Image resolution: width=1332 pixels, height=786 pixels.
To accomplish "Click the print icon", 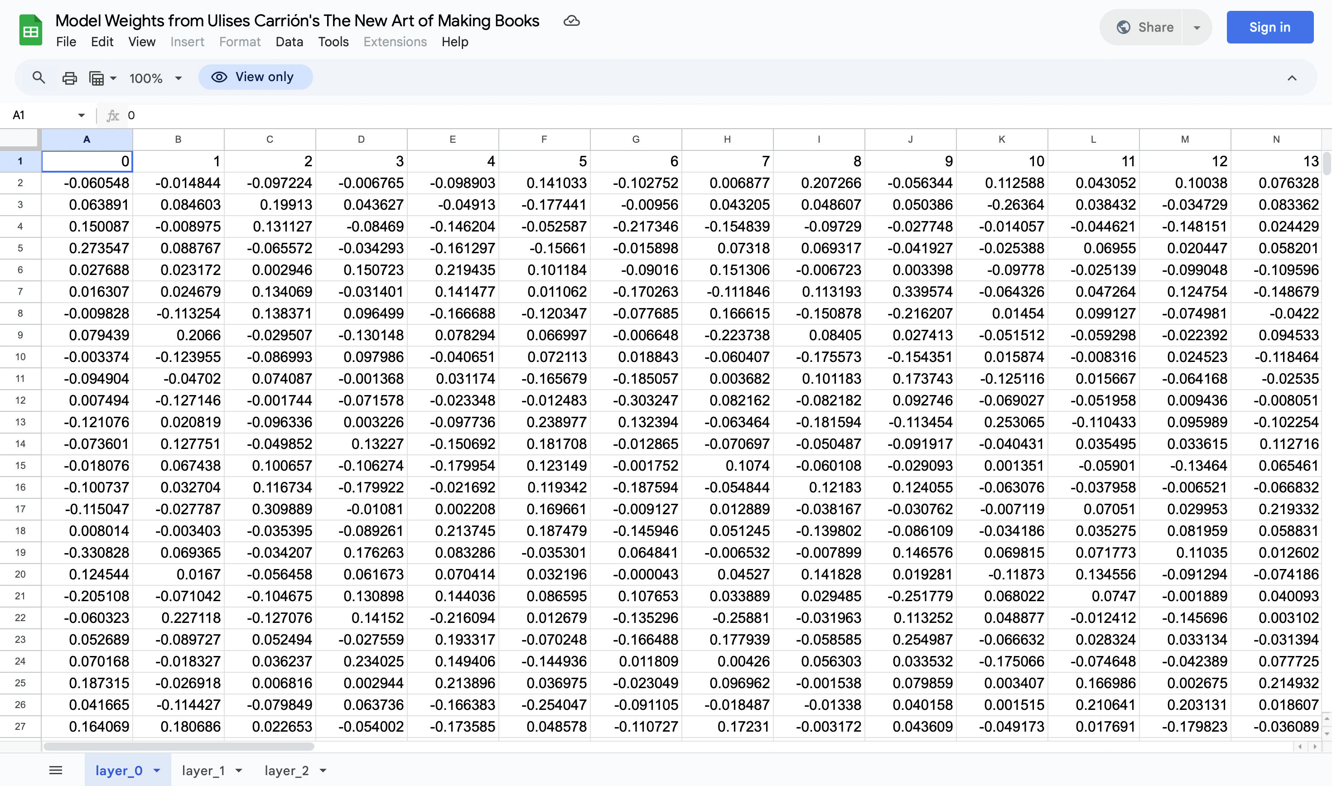I will coord(69,78).
